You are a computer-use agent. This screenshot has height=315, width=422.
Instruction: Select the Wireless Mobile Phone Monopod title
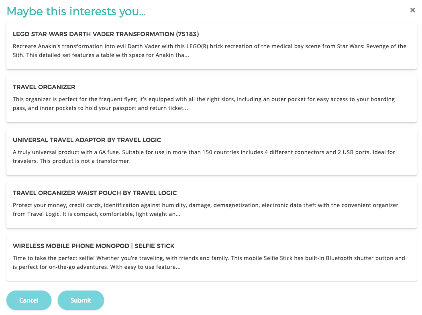pos(94,246)
